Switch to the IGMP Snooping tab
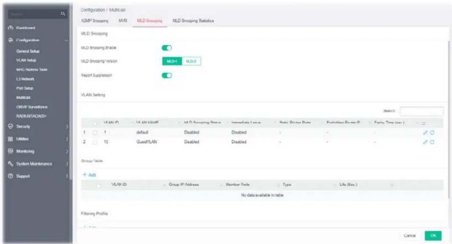 click(x=94, y=21)
